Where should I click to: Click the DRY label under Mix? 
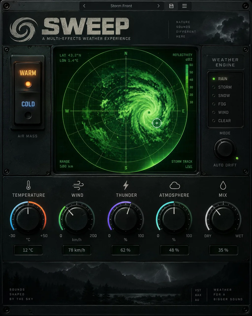tap(208, 236)
